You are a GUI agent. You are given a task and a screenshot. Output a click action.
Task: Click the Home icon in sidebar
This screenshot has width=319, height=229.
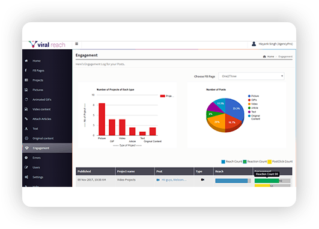coord(26,61)
